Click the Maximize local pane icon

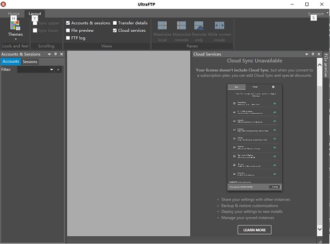[162, 25]
